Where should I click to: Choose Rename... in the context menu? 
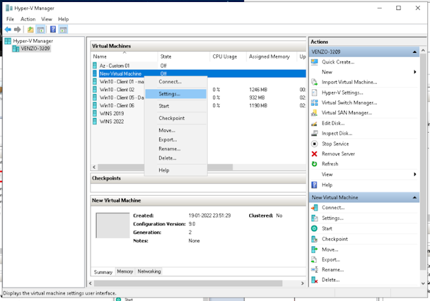coord(175,149)
